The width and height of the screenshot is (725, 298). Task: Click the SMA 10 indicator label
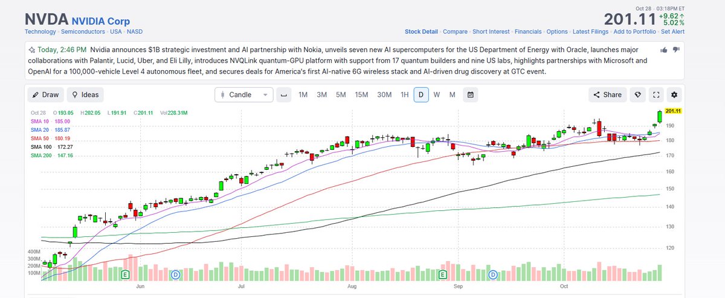tap(39, 121)
